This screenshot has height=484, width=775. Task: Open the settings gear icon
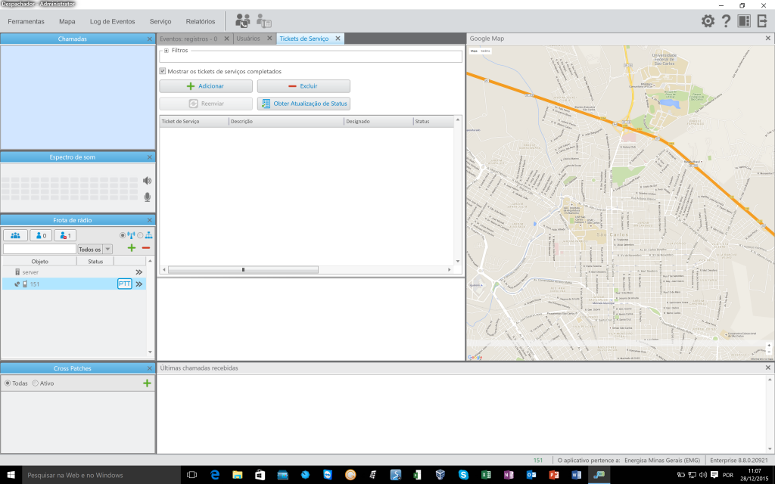point(708,21)
